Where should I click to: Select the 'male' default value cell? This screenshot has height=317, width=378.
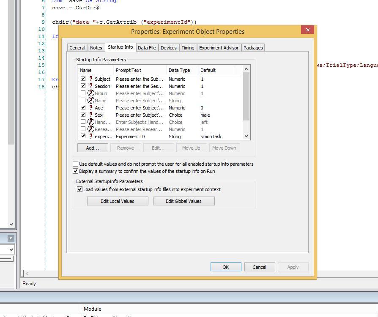tap(205, 115)
